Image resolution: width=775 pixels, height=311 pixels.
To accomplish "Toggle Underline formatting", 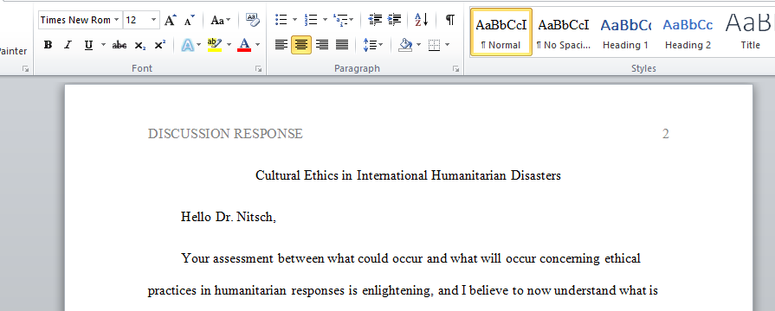I will point(88,45).
